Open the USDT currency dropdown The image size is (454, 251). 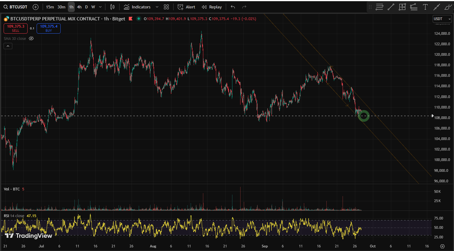442,19
